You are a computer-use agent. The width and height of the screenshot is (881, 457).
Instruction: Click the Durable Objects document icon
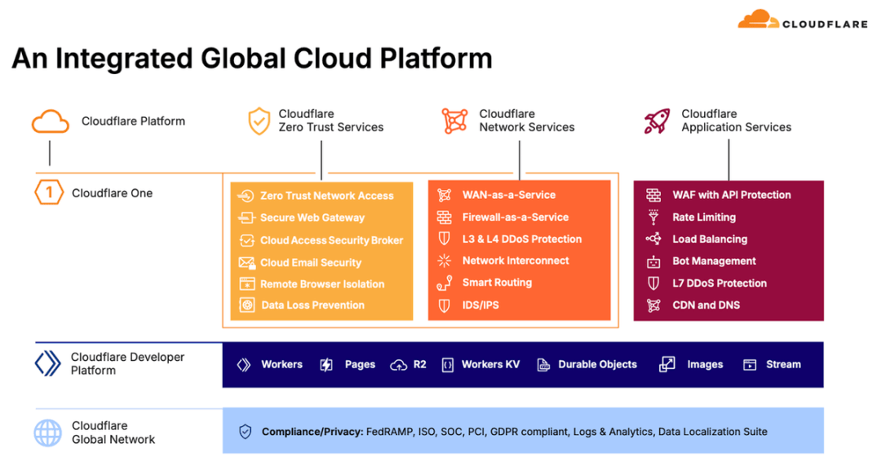543,365
